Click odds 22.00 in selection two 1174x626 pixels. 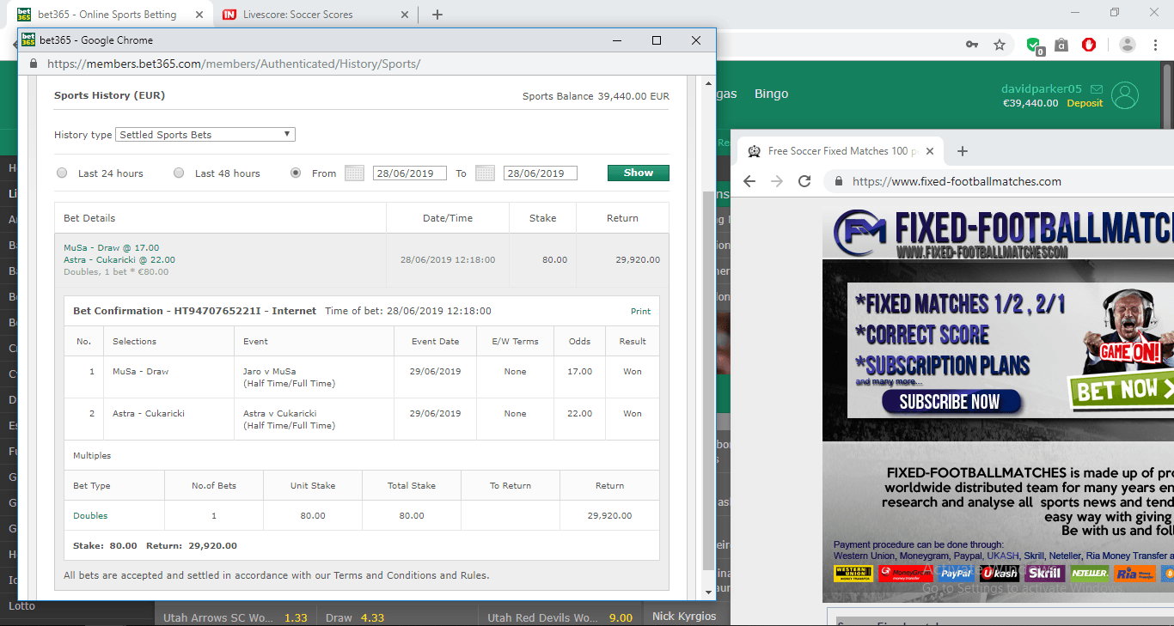pos(580,413)
